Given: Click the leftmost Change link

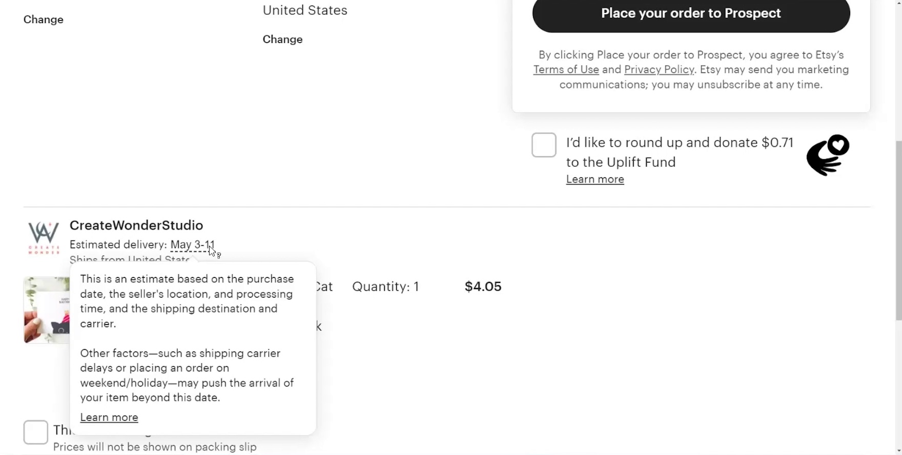Looking at the screenshot, I should click(x=44, y=19).
